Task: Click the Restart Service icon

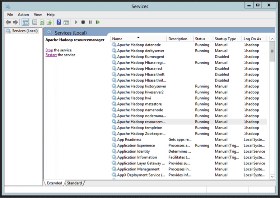Action: [97, 22]
